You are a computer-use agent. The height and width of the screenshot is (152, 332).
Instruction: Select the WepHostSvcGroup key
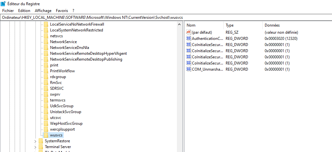point(66,123)
